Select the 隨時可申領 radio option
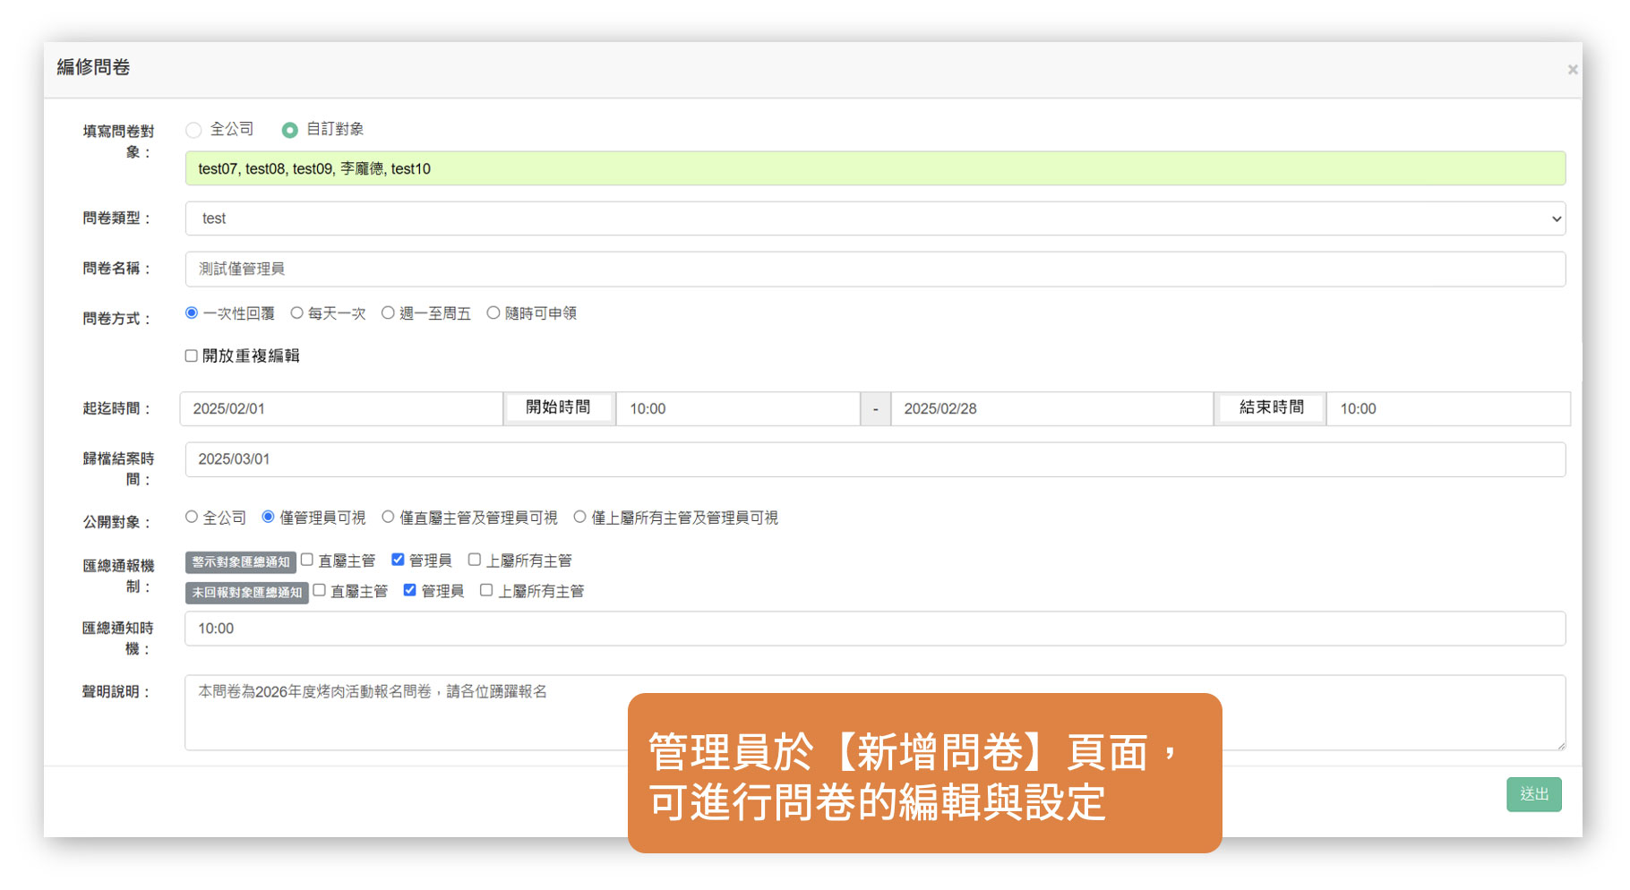This screenshot has width=1630, height=890. pos(493,313)
